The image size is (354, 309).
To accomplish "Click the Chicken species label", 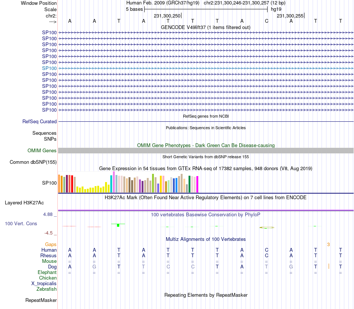I will click(x=48, y=278).
